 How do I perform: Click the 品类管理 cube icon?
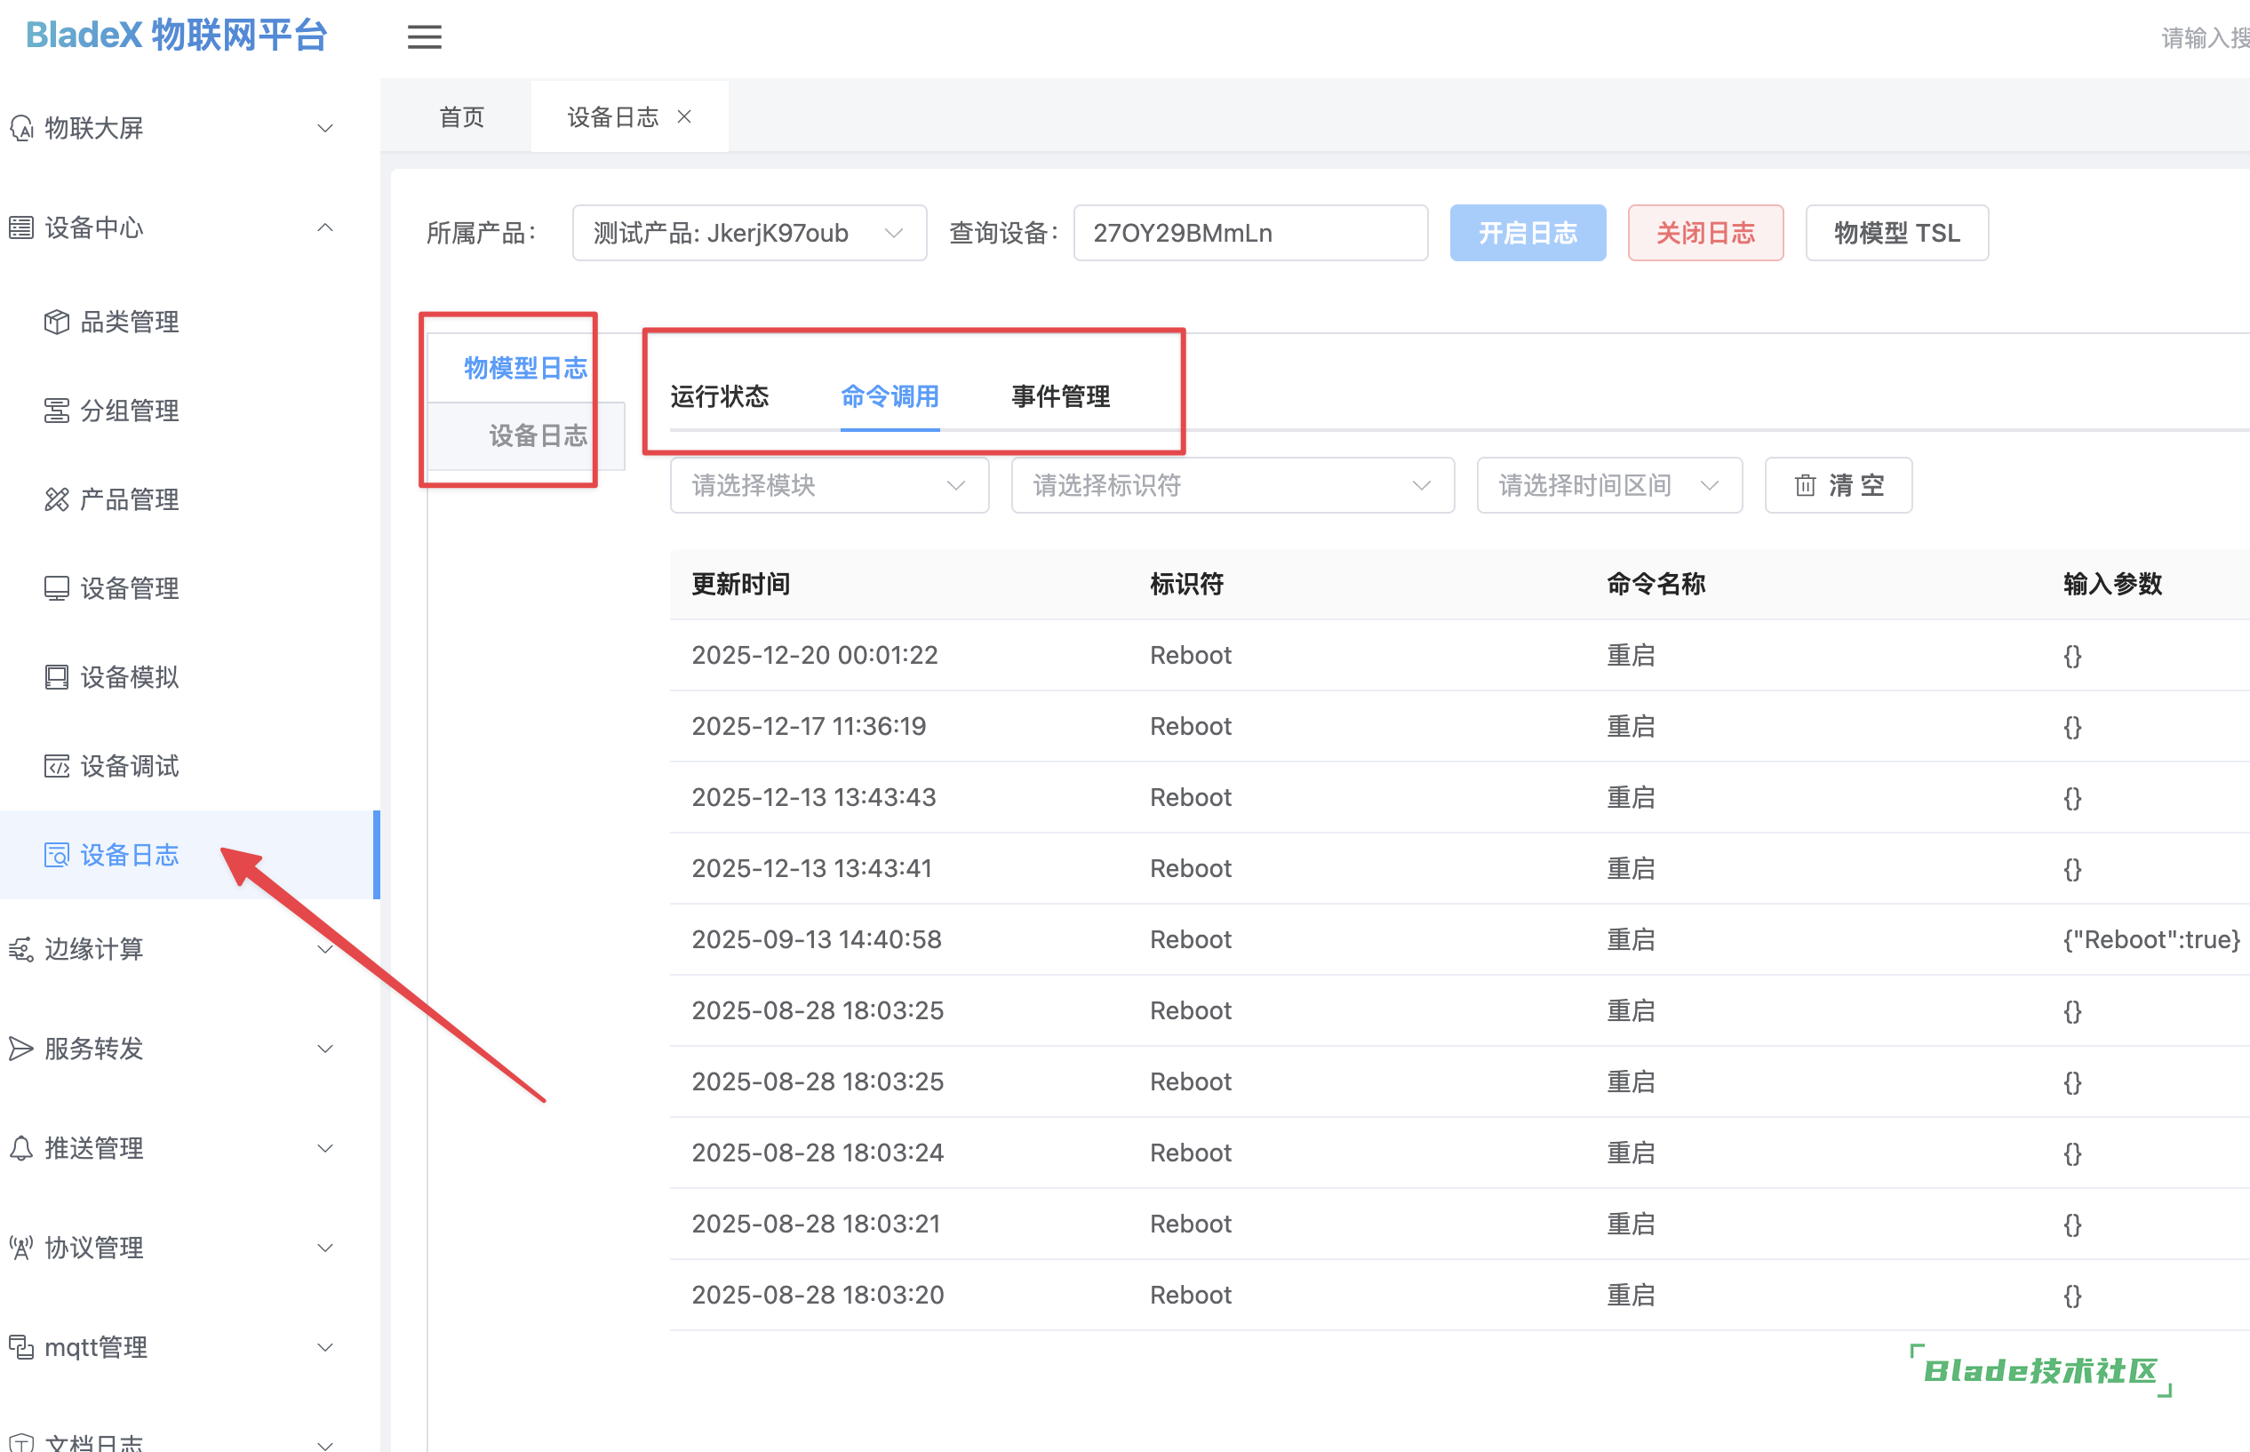tap(57, 323)
